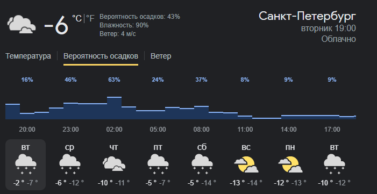Click the 14:00 time label
Screen dimensions: 377x194
288,130
